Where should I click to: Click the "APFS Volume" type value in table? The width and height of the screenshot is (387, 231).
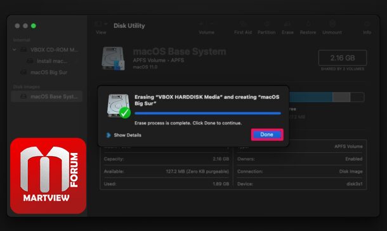click(x=348, y=147)
